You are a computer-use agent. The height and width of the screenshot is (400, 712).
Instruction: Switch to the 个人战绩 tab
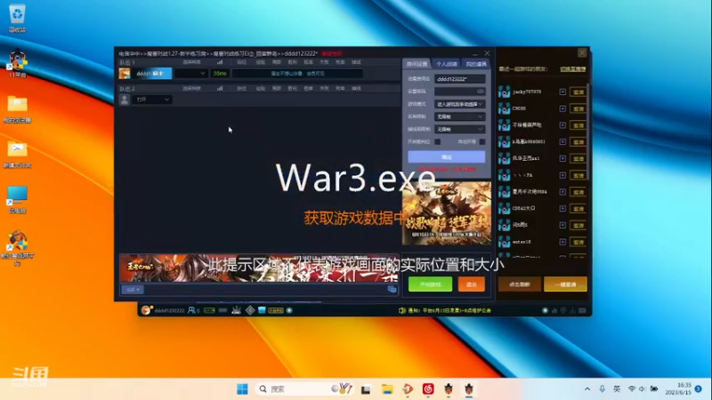click(447, 64)
